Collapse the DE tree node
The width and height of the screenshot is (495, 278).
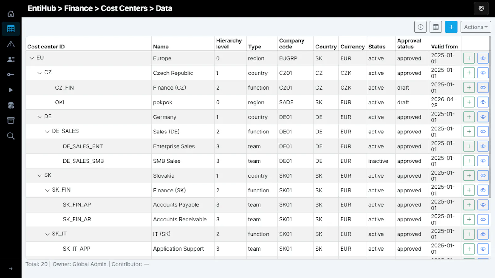point(40,117)
